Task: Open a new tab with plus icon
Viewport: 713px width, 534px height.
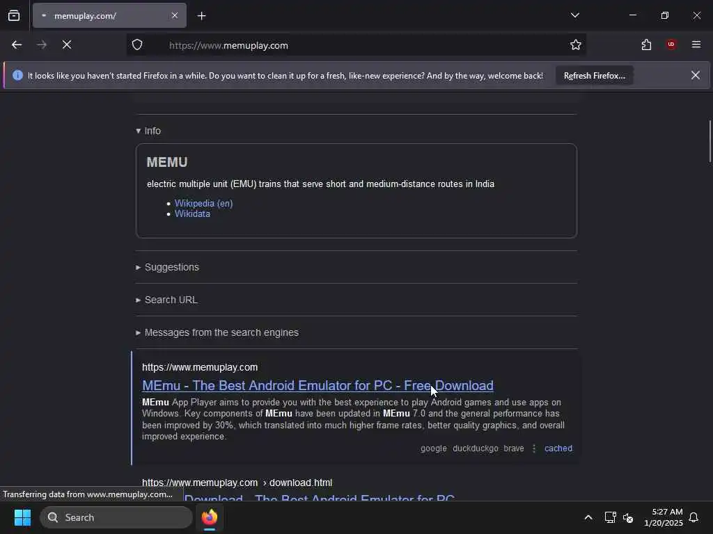Action: click(201, 16)
